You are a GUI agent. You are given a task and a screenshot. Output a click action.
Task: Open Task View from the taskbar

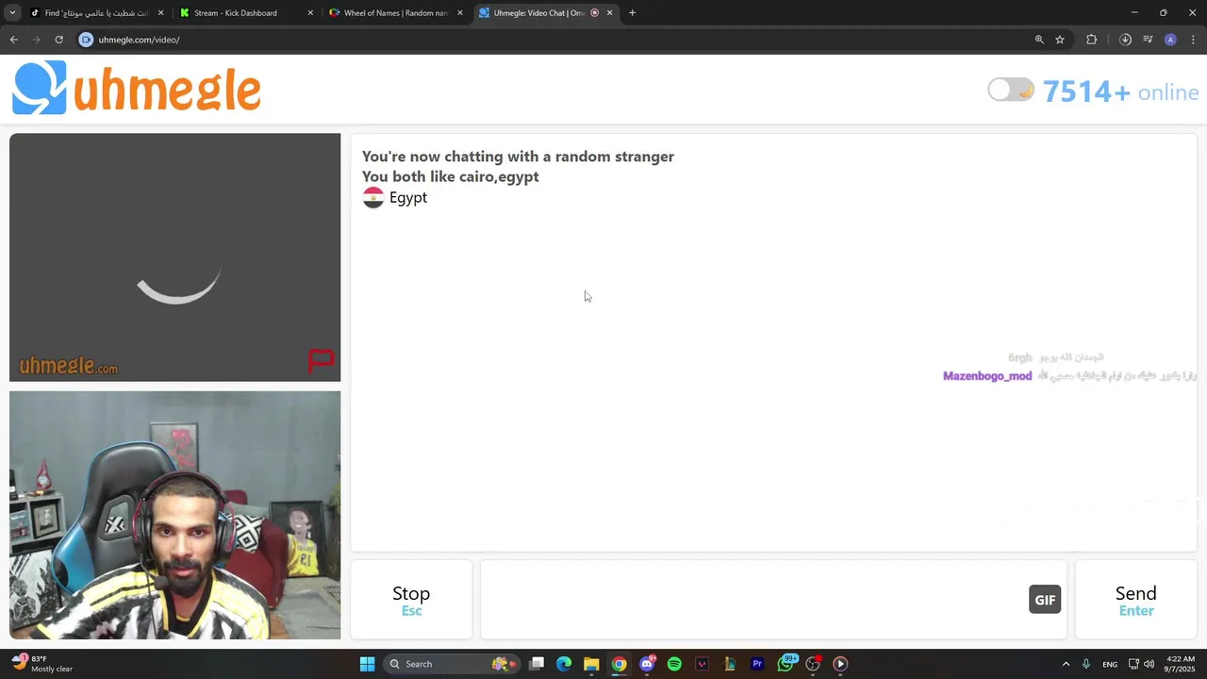(x=537, y=664)
